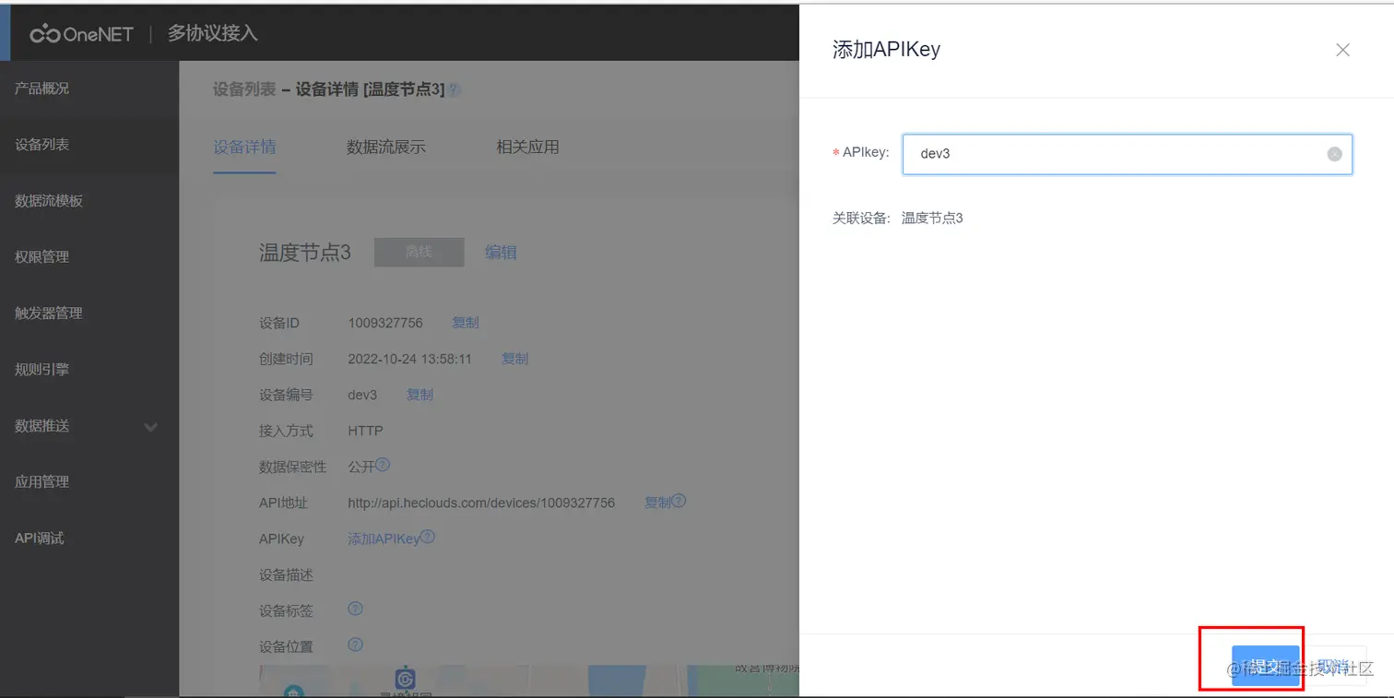Copy the 创建时间 value
Image resolution: width=1394 pixels, height=698 pixels.
(x=514, y=359)
